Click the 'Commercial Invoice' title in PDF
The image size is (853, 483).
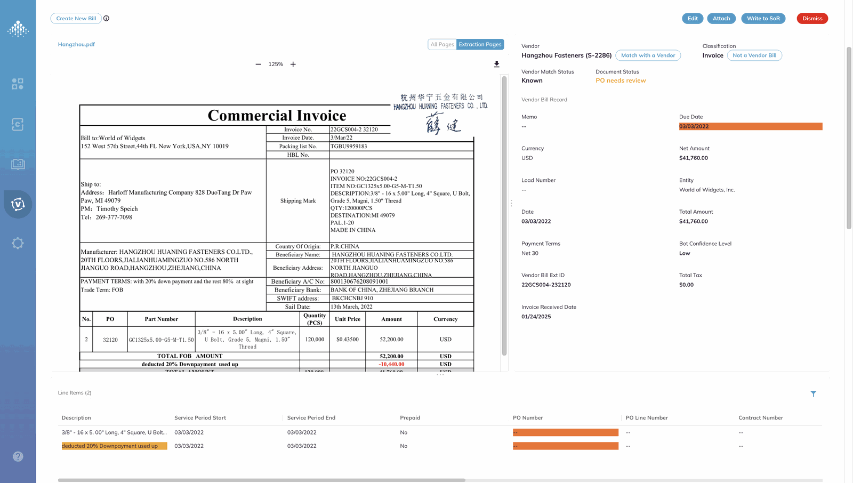coord(277,115)
